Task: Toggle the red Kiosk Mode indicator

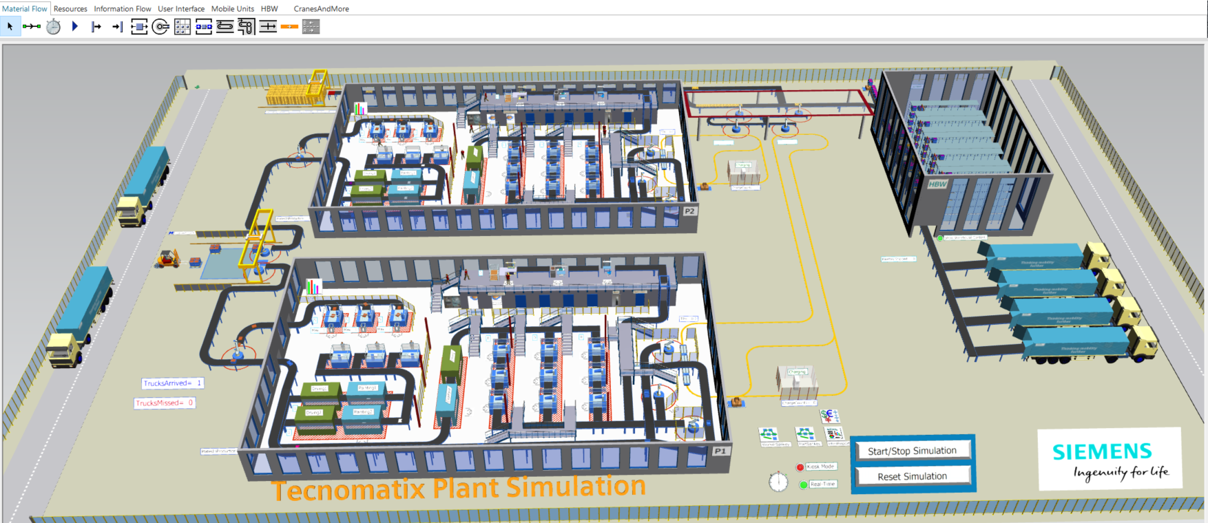Action: (x=800, y=467)
